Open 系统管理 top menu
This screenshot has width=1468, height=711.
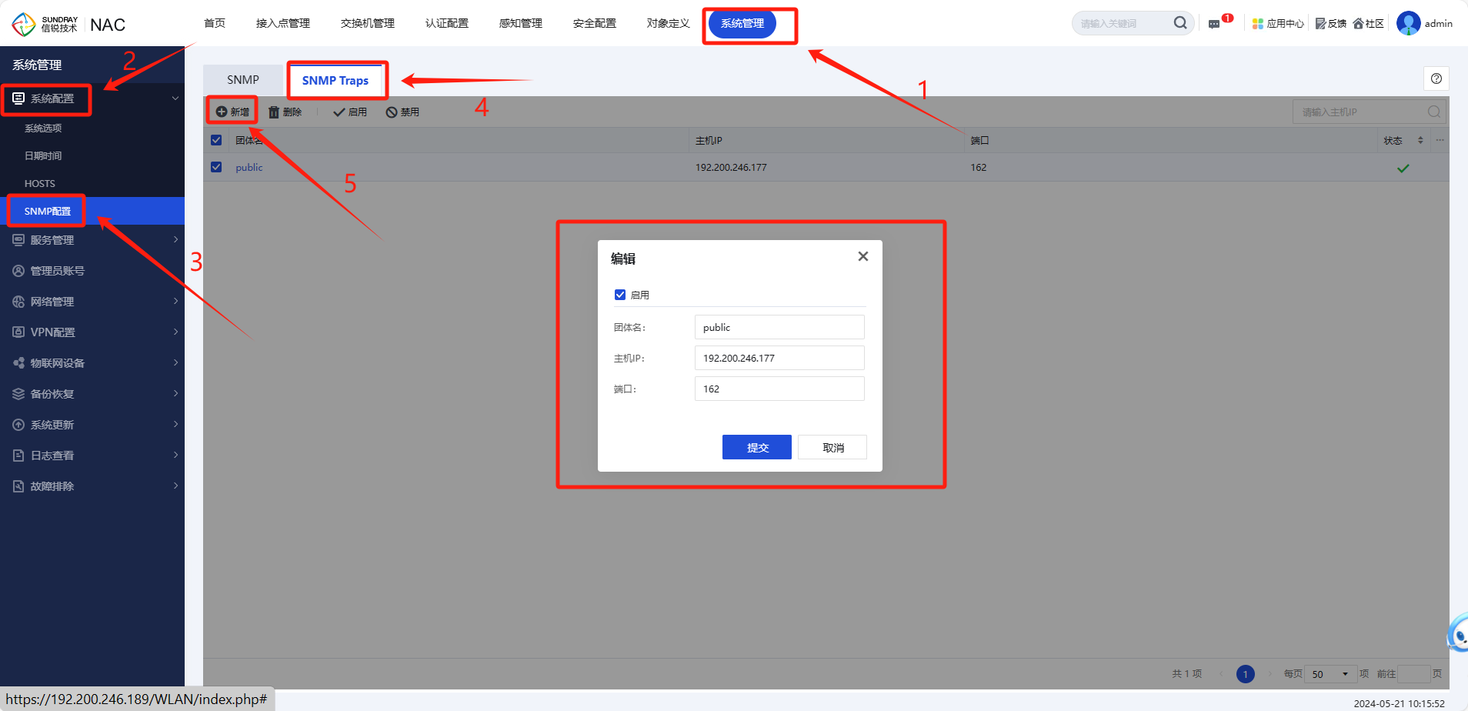click(x=742, y=23)
